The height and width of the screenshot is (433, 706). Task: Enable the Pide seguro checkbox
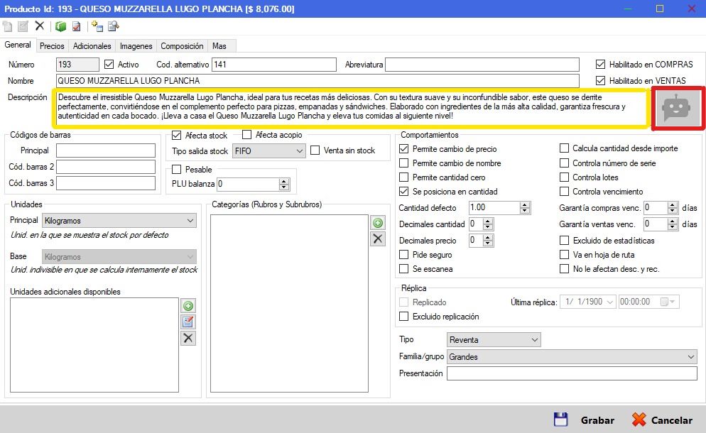404,255
